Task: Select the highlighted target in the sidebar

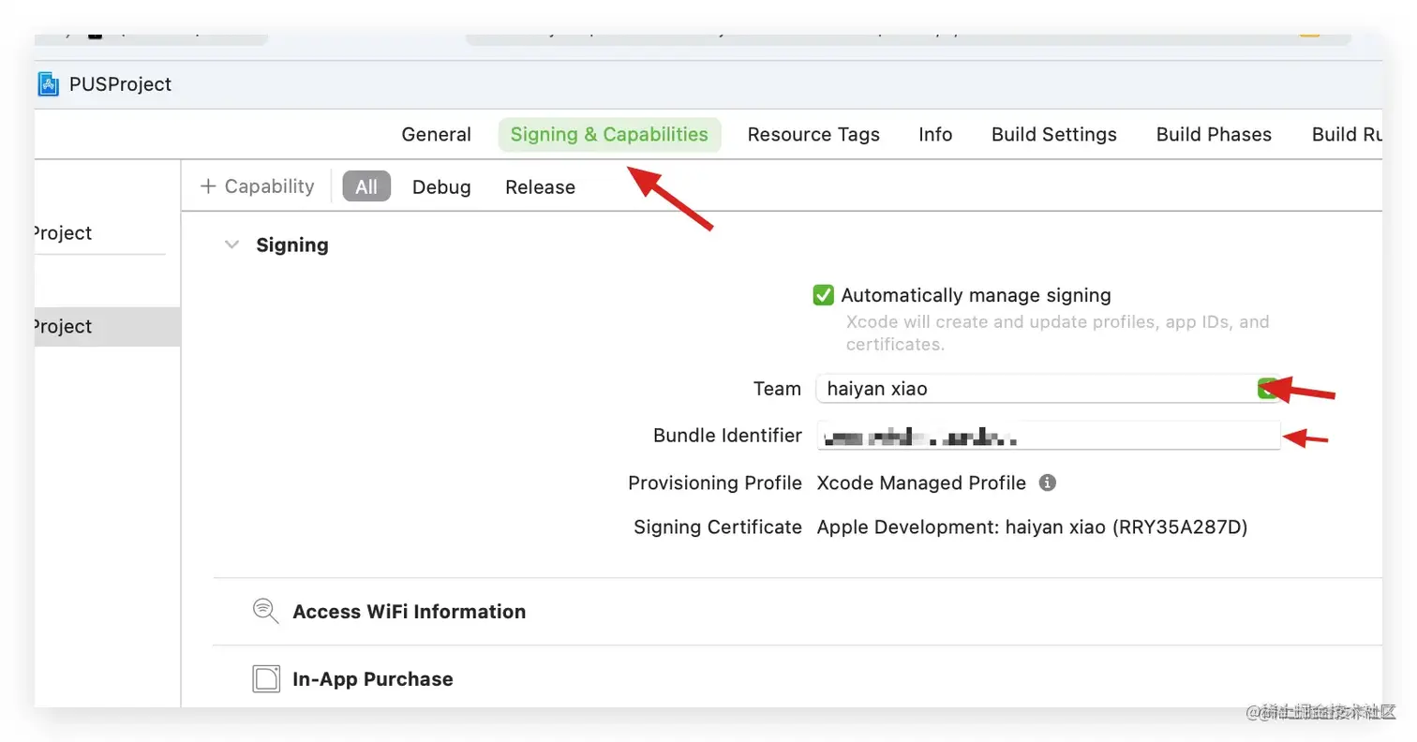Action: pos(107,327)
